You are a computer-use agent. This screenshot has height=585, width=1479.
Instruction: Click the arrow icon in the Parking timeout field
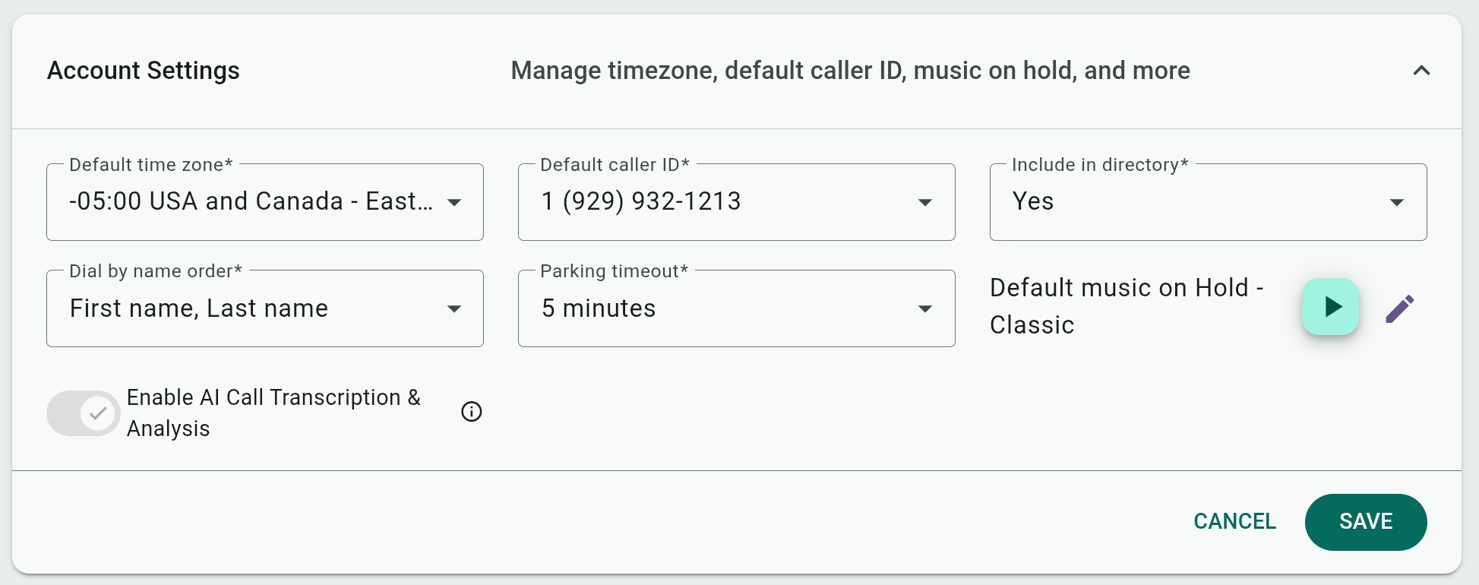(x=925, y=308)
